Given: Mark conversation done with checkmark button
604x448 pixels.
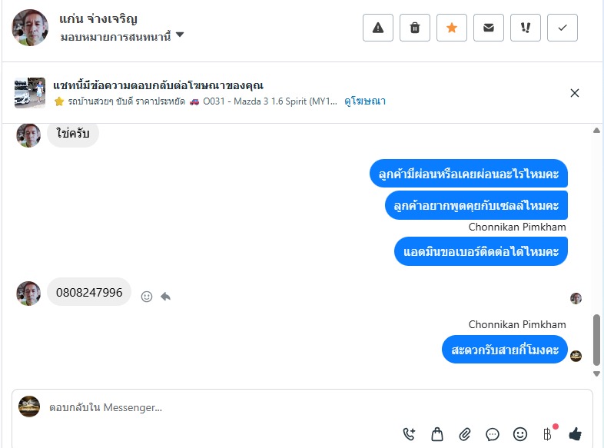Looking at the screenshot, I should (563, 28).
